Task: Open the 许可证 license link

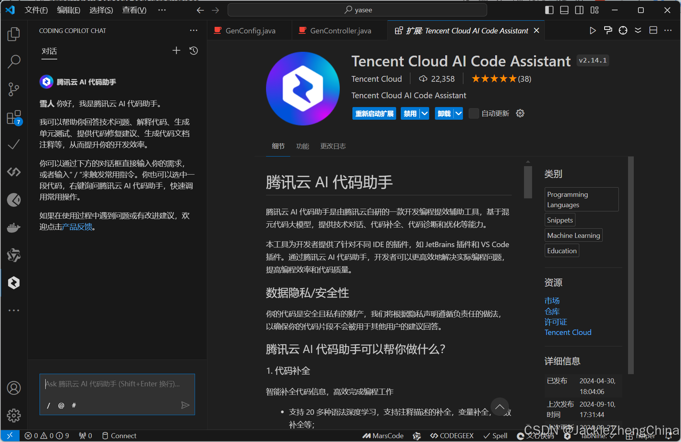Action: point(556,322)
